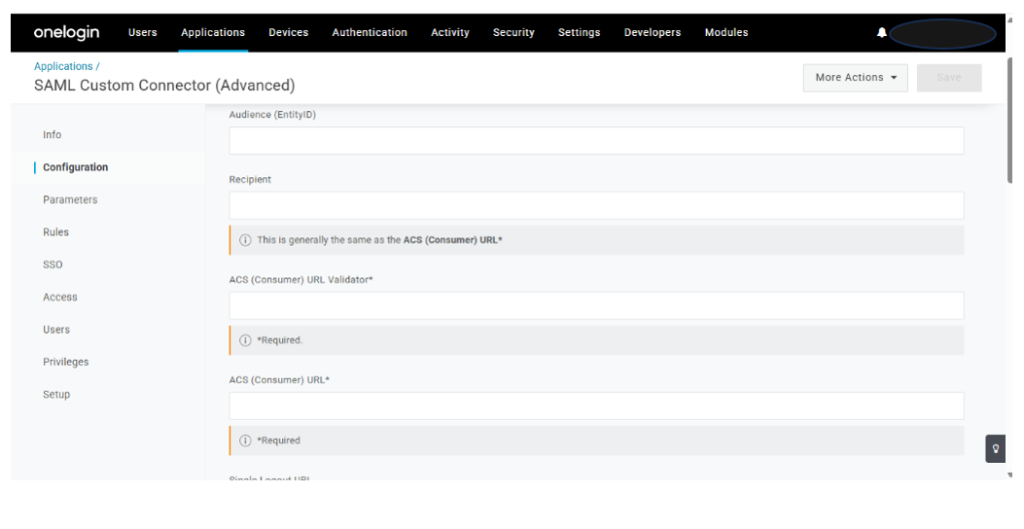Screen dimensions: 1024x529
Task: Focus the Audience (EntityID) input field
Action: 596,141
